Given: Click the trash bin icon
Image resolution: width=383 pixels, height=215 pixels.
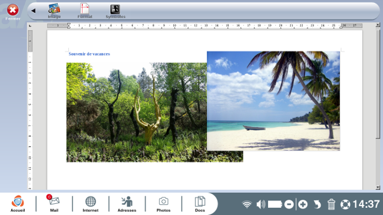Looking at the screenshot, I should pyautogui.click(x=331, y=204).
